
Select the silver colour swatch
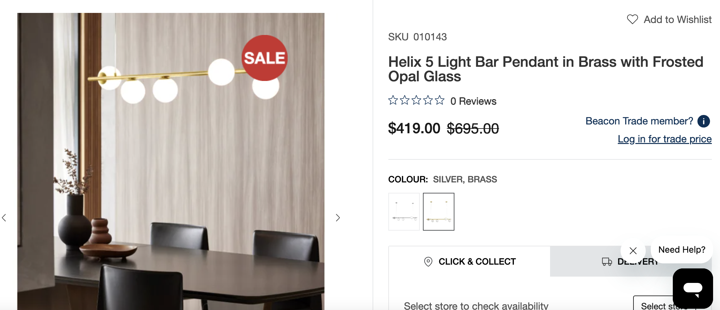point(404,212)
